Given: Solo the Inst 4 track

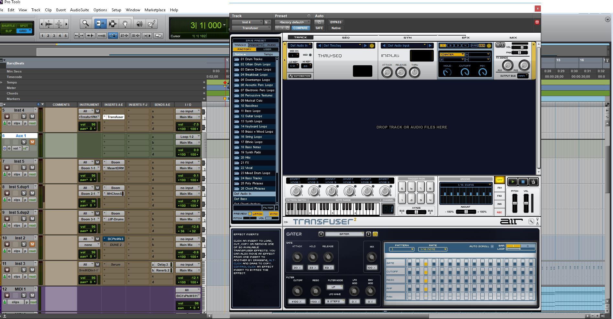Looking at the screenshot, I should [x=24, y=116].
